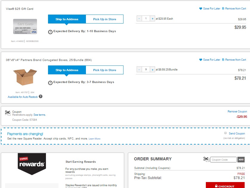Open the coupon See terms link

(40, 115)
